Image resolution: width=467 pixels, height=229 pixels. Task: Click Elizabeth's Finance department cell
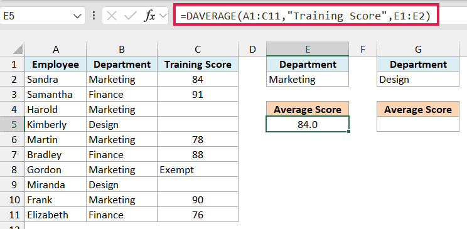point(122,215)
